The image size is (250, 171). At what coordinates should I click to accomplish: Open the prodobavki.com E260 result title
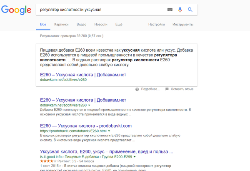coord(86,126)
